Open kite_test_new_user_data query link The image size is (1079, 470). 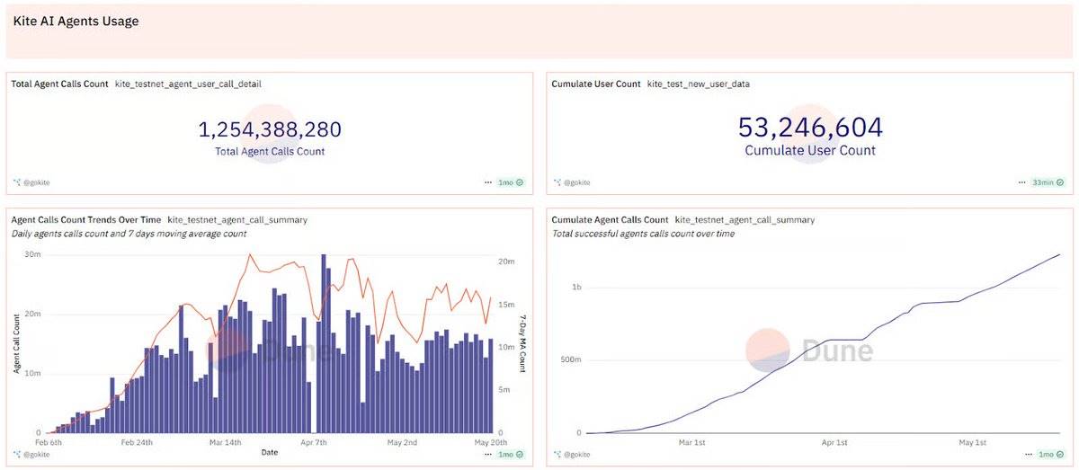click(698, 84)
